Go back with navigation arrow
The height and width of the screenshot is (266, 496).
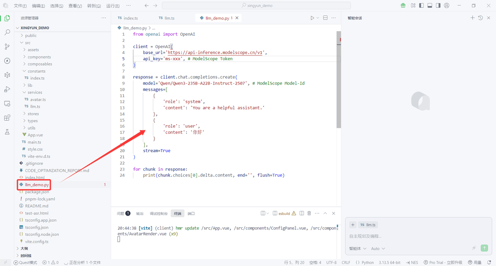146,6
